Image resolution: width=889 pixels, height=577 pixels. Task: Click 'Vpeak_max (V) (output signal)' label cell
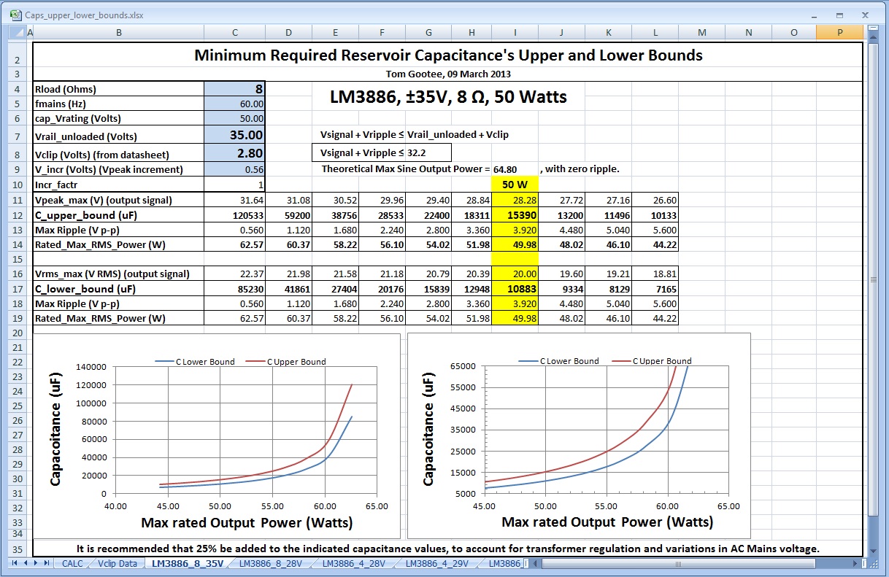118,200
